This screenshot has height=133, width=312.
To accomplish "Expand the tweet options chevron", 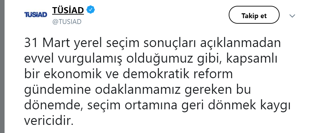I will coord(292,16).
